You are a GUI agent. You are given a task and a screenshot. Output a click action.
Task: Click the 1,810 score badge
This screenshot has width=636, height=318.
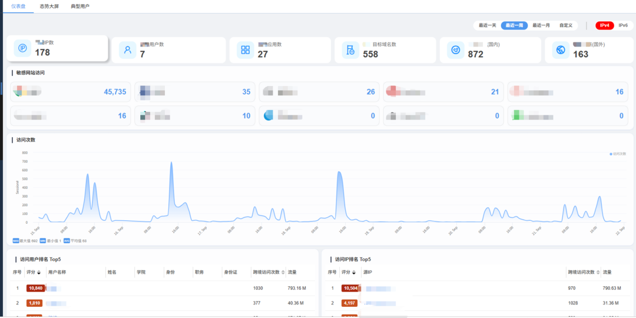[x=35, y=303]
